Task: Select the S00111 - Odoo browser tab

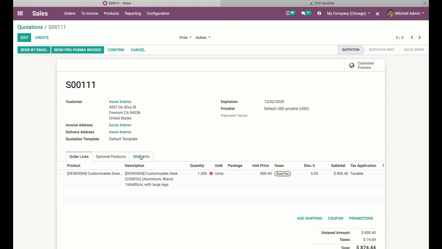Action: point(117,3)
